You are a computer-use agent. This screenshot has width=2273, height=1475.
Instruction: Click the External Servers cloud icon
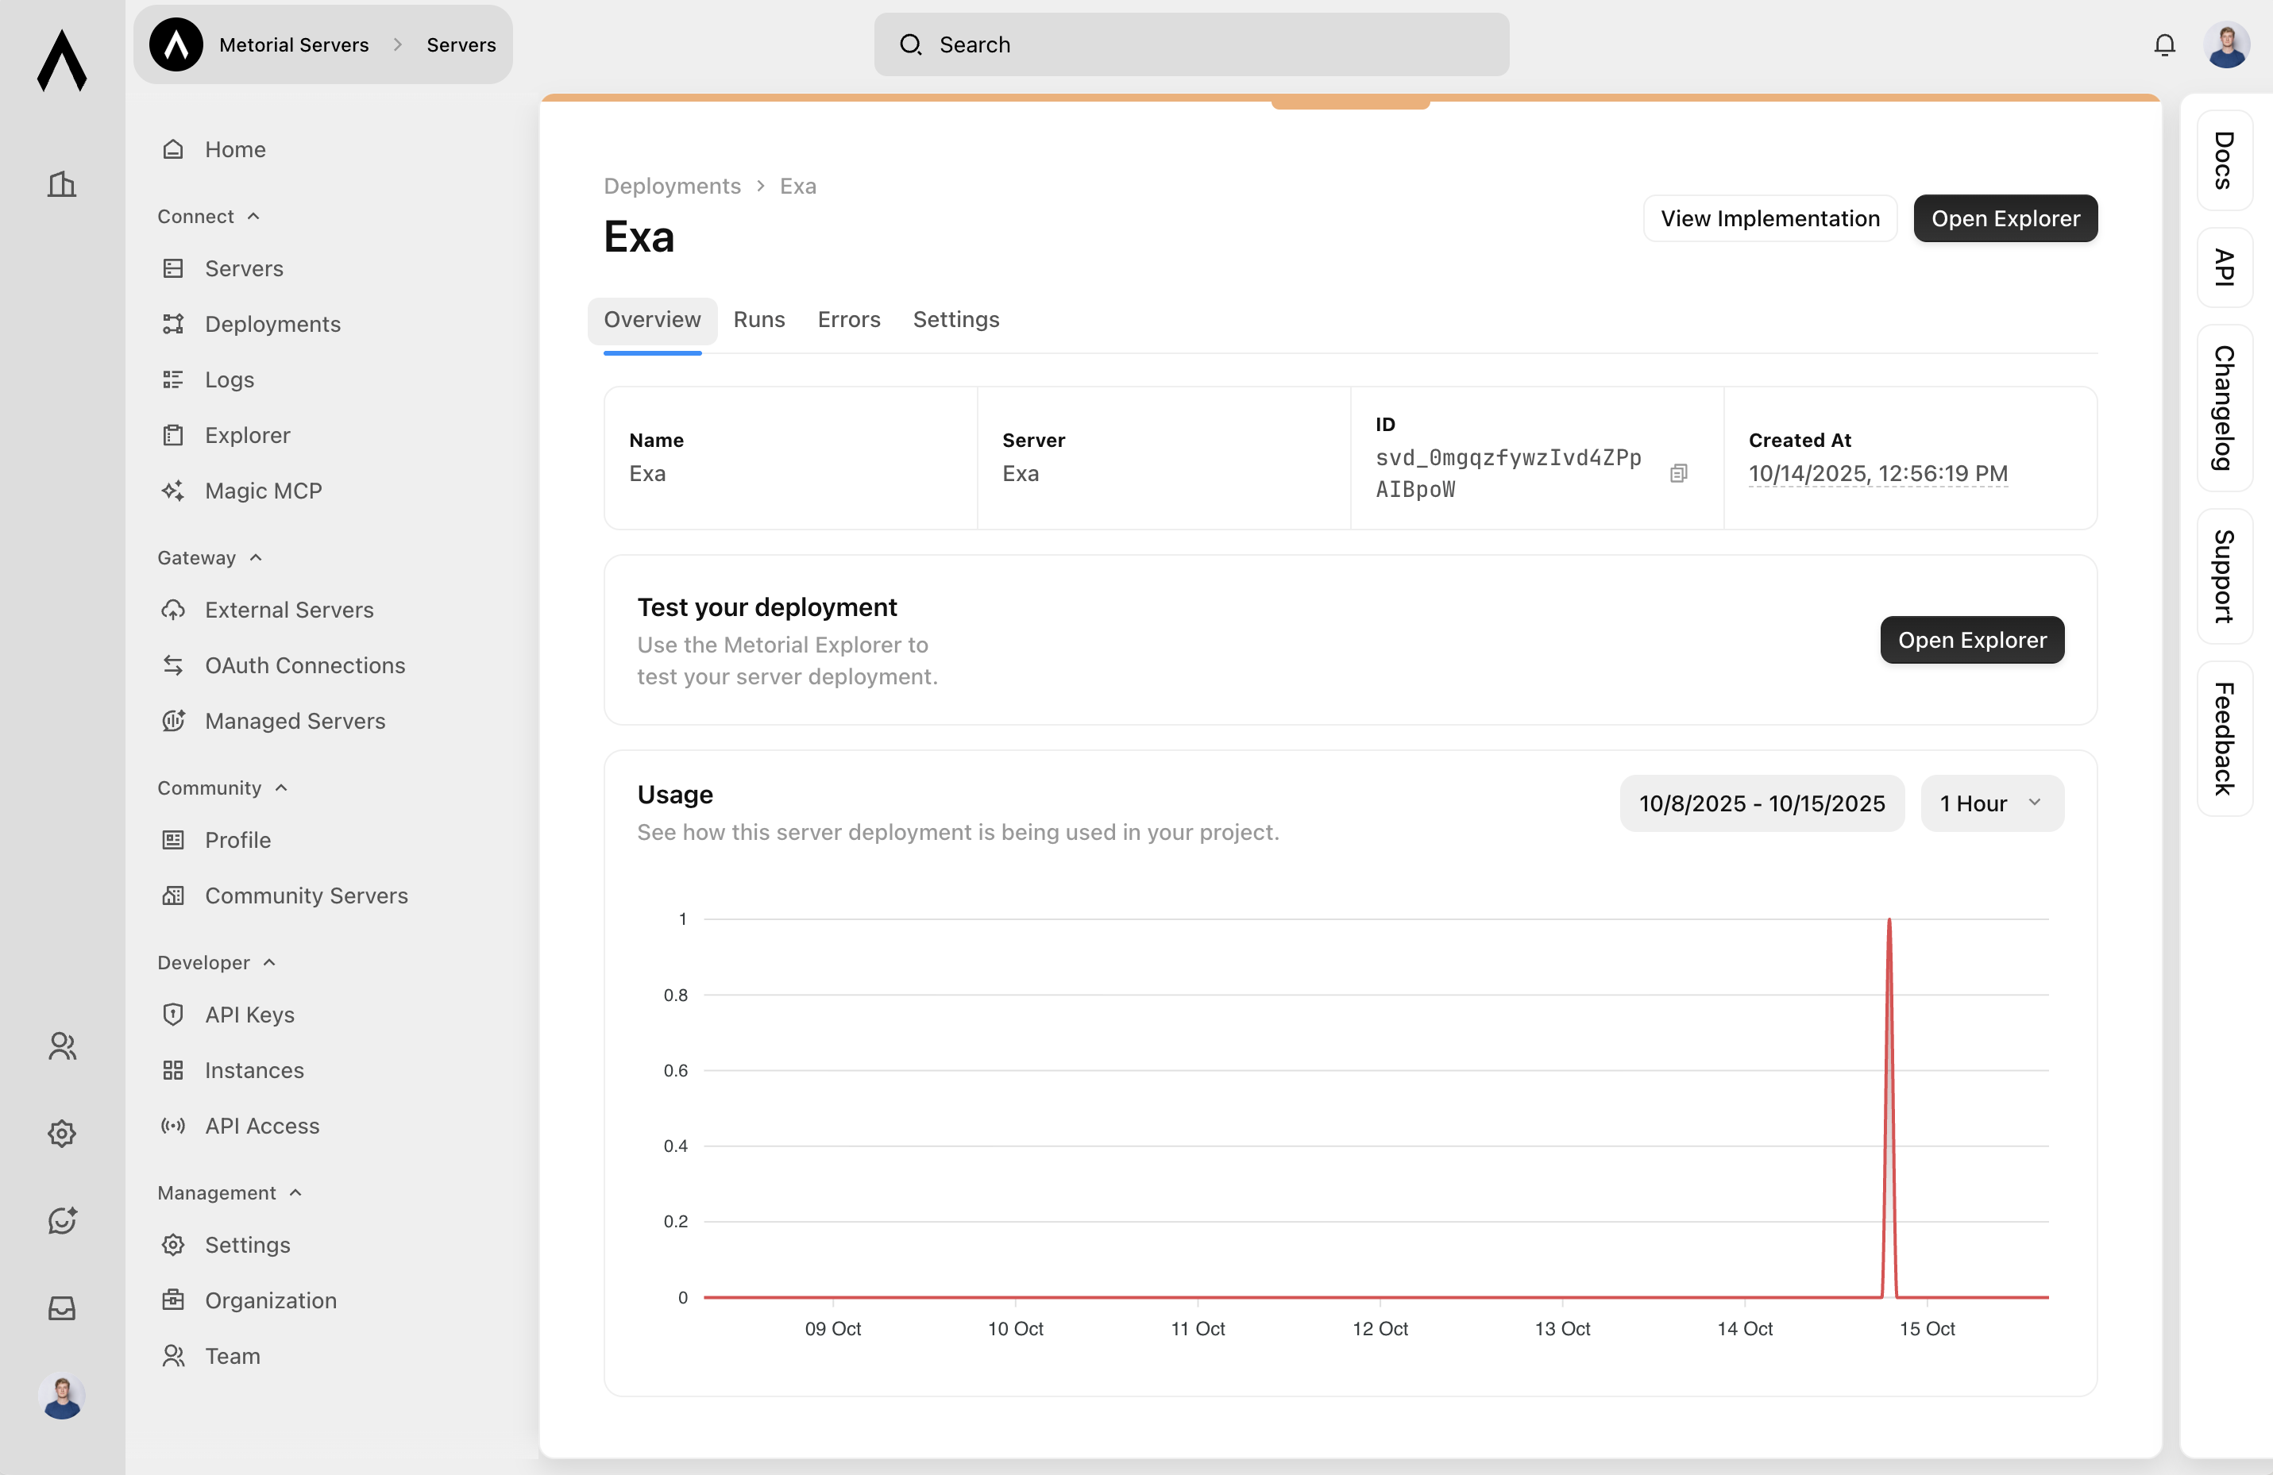tap(173, 610)
